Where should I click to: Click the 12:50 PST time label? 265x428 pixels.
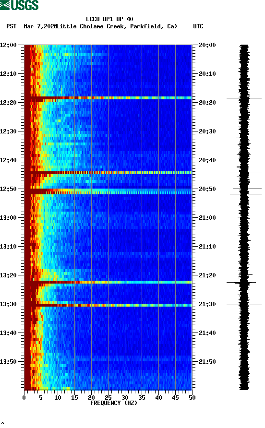pyautogui.click(x=9, y=189)
